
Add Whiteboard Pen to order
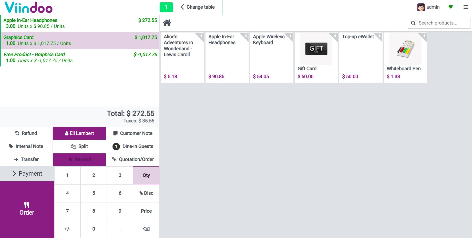coord(405,58)
